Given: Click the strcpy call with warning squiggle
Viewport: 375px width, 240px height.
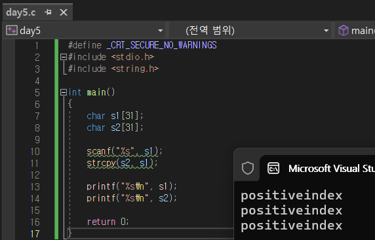Looking at the screenshot, I should point(122,163).
